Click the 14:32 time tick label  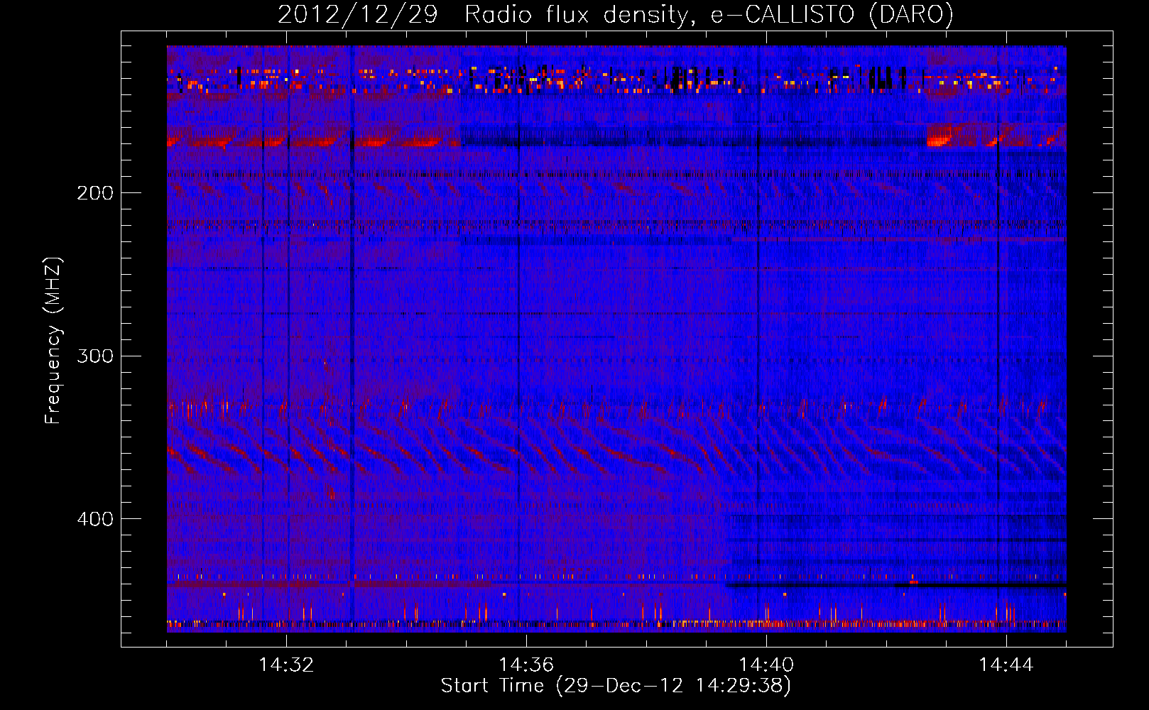point(286,665)
